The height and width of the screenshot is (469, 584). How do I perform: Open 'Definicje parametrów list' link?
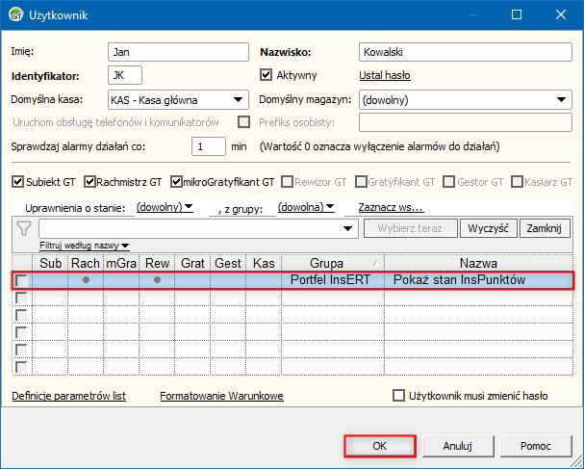point(68,396)
